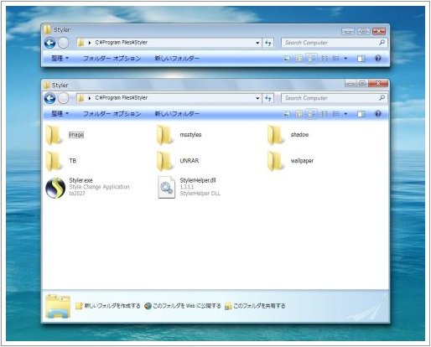Screen dimensions: 431x347
Task: Click the wallpaper folder name
Action: pyautogui.click(x=302, y=161)
